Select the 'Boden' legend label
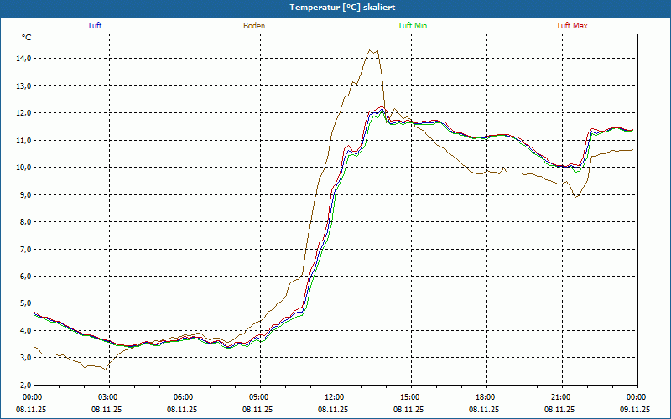This screenshot has width=671, height=419. [254, 26]
